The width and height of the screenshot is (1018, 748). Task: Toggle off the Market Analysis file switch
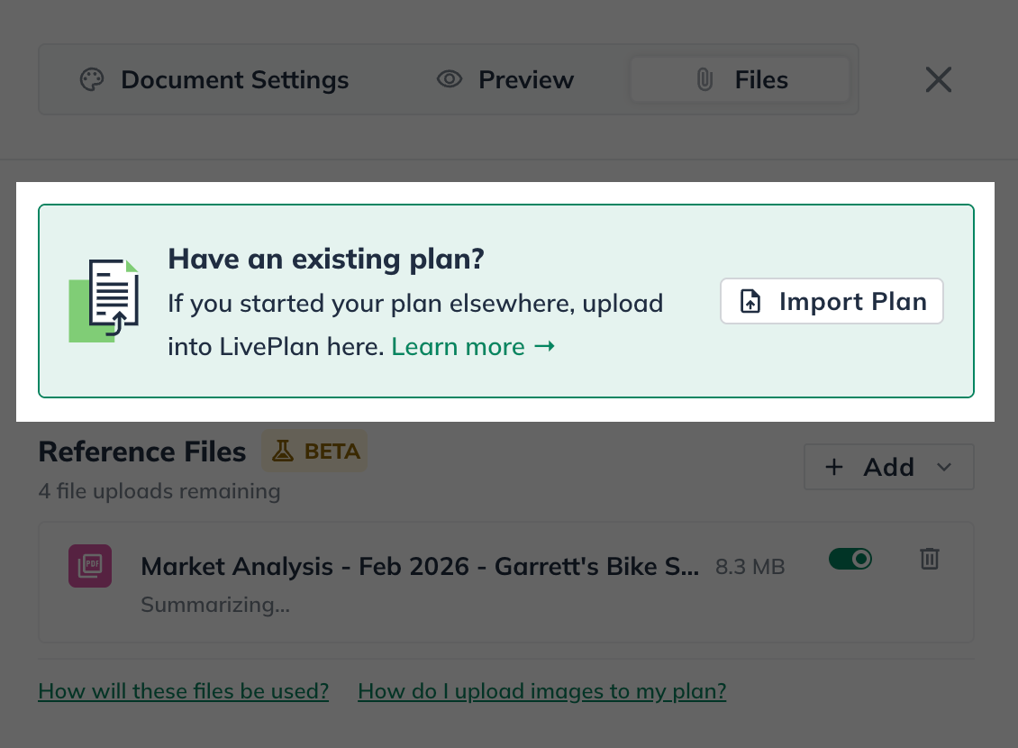(850, 559)
